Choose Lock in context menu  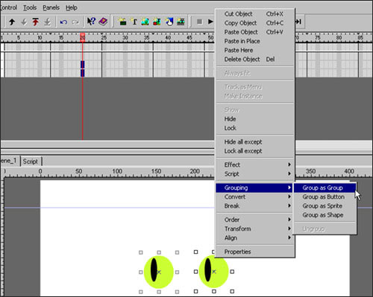point(255,128)
